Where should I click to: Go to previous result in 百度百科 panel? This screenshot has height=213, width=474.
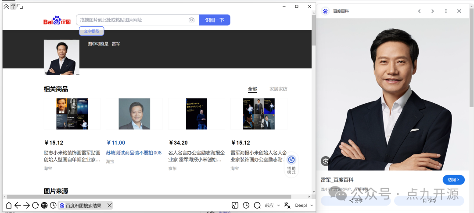[x=419, y=11]
